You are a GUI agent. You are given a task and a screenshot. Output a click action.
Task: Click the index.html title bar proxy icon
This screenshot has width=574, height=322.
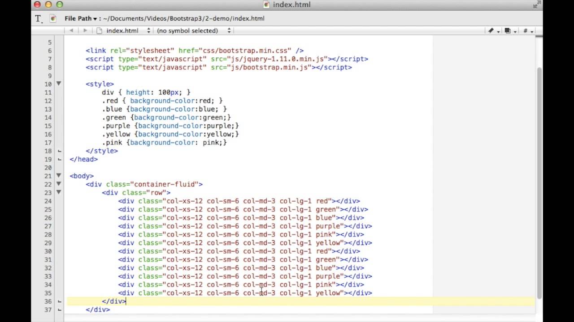pyautogui.click(x=266, y=4)
